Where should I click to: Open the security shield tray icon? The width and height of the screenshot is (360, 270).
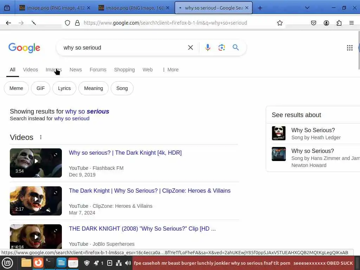(87, 263)
